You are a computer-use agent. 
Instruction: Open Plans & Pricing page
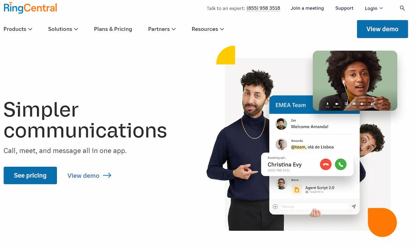113,29
